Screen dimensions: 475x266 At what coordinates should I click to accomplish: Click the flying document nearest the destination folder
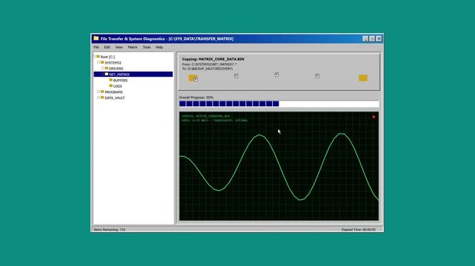pyautogui.click(x=317, y=76)
